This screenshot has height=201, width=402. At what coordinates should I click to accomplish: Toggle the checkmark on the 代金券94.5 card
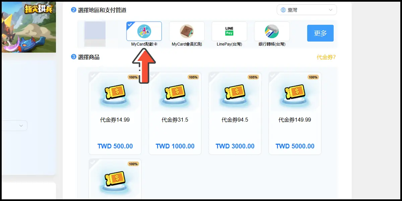tap(213, 76)
